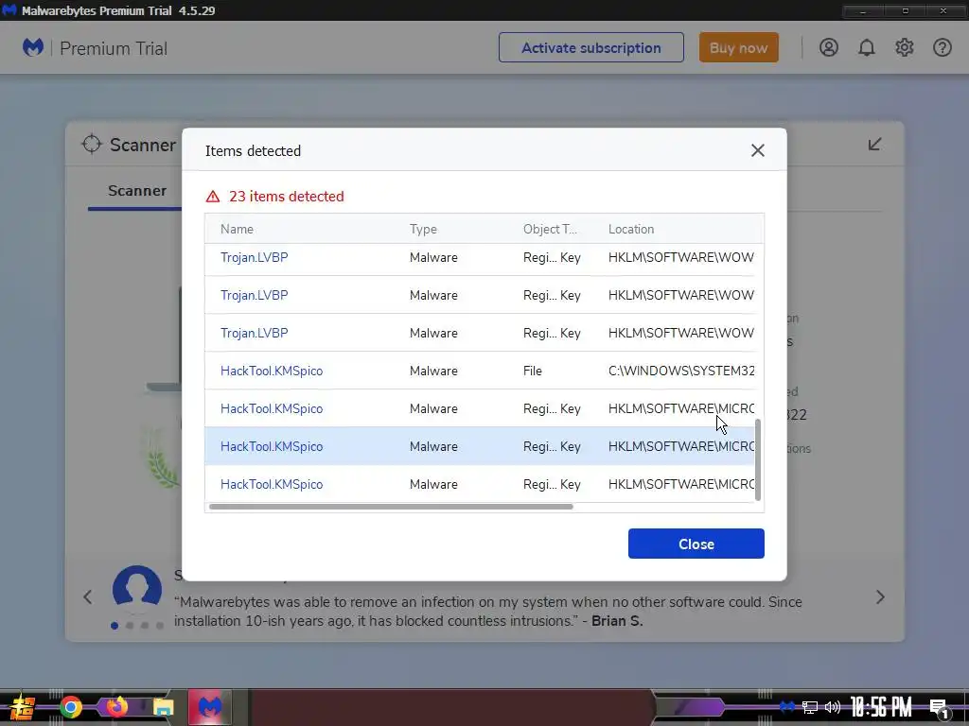Sort by the Type column header
The image size is (969, 726).
tap(423, 229)
